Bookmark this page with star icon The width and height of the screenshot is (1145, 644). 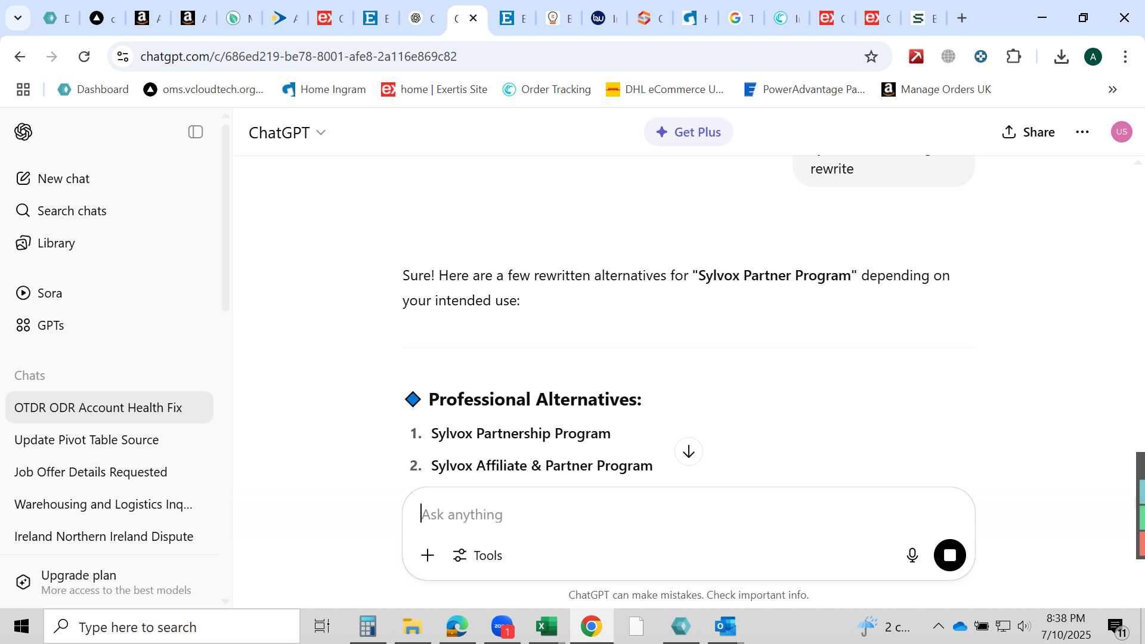tap(871, 56)
